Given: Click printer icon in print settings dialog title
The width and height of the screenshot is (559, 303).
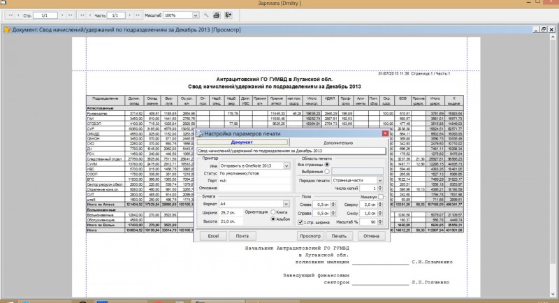Looking at the screenshot, I should (199, 133).
